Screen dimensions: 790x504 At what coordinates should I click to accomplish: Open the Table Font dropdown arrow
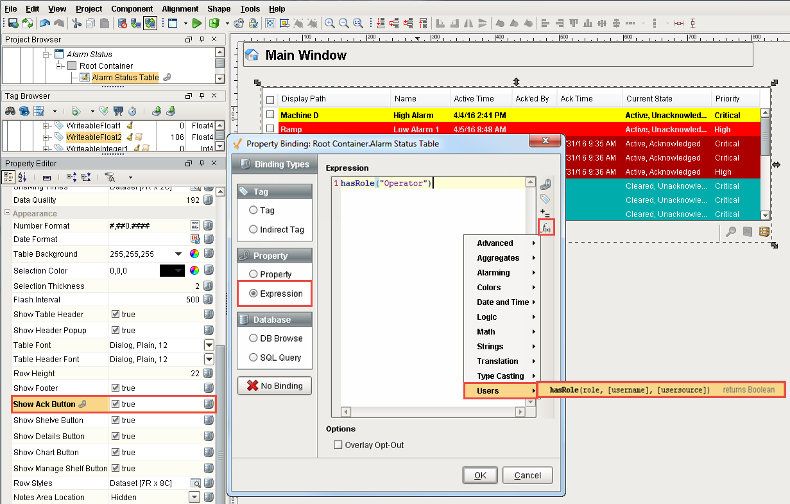pyautogui.click(x=209, y=345)
